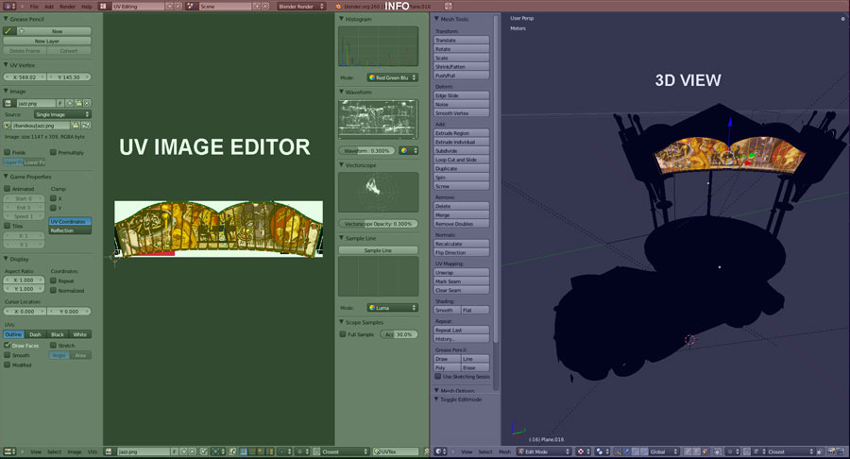Enable the Repeat coordinates checkbox

(53, 280)
